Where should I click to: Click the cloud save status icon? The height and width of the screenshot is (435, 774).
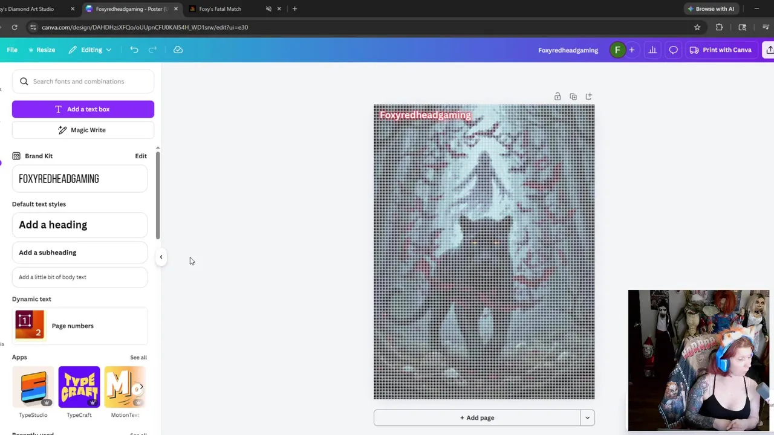178,50
